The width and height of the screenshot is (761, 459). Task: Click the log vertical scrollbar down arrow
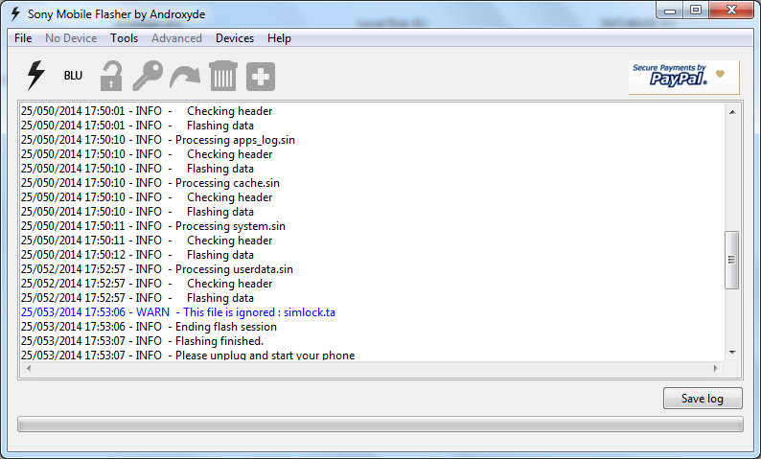click(x=732, y=353)
